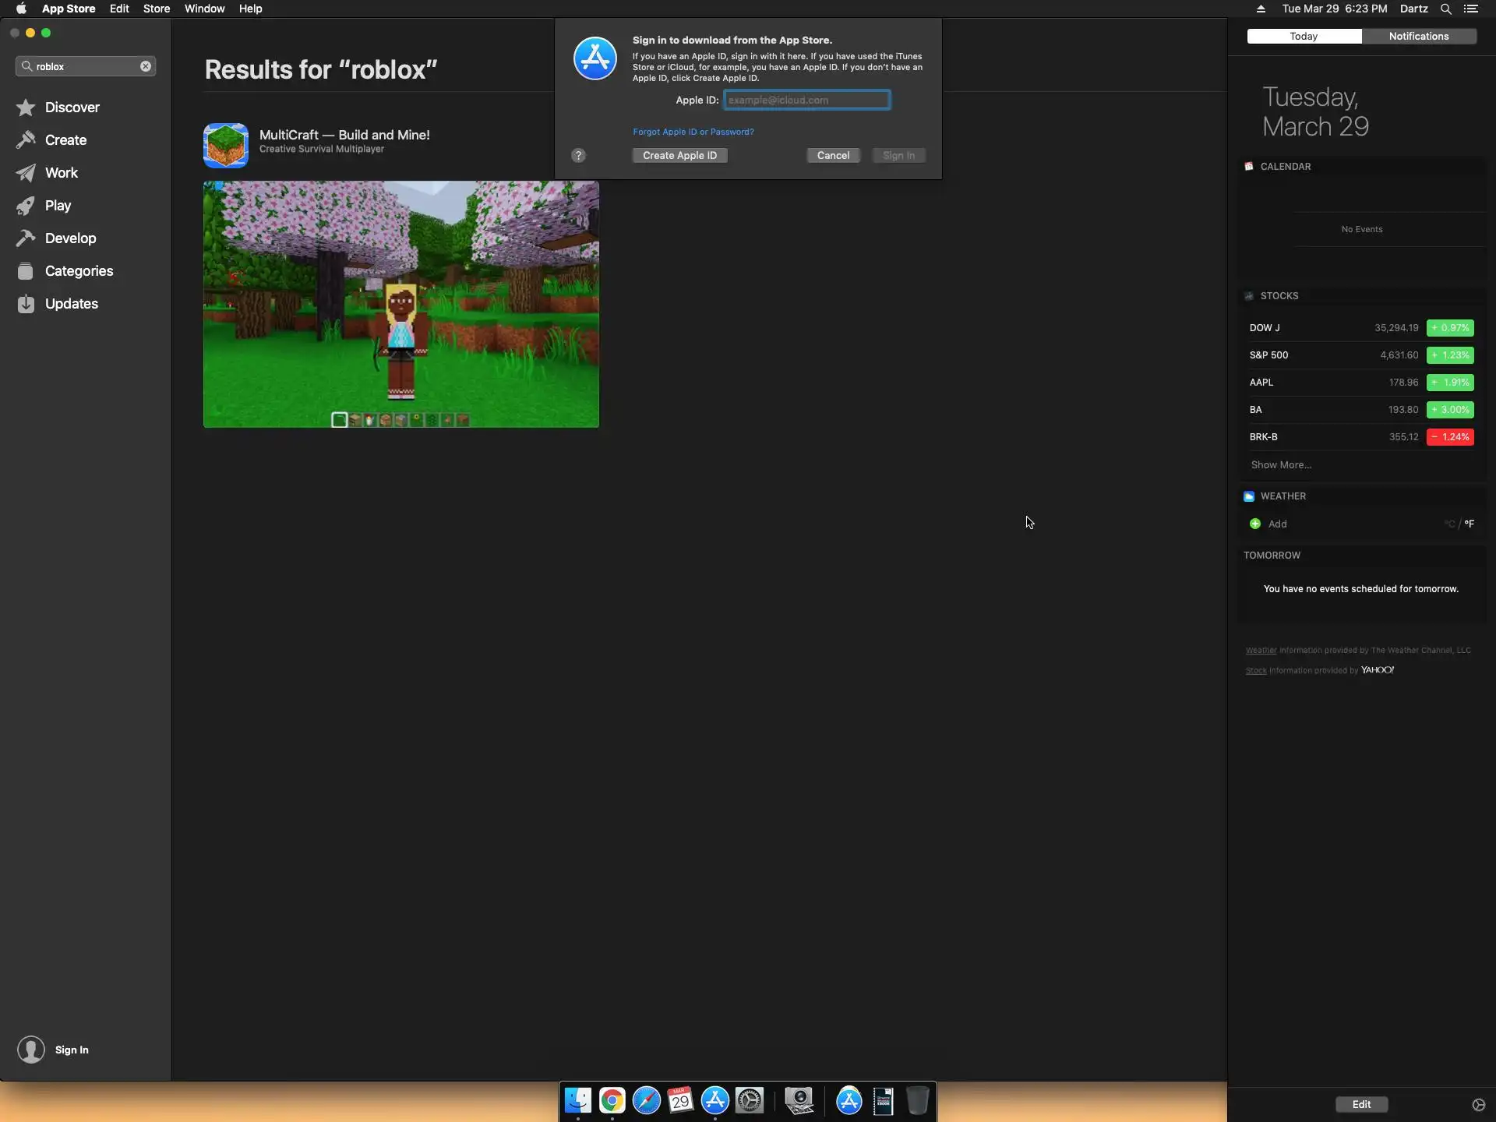Switch to the Notifications tab
This screenshot has width=1496, height=1122.
coord(1418,37)
